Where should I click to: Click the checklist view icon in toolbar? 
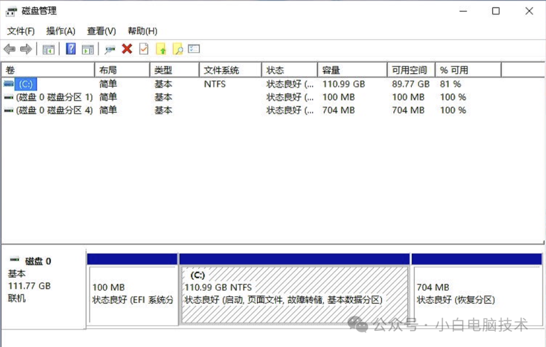pos(194,49)
